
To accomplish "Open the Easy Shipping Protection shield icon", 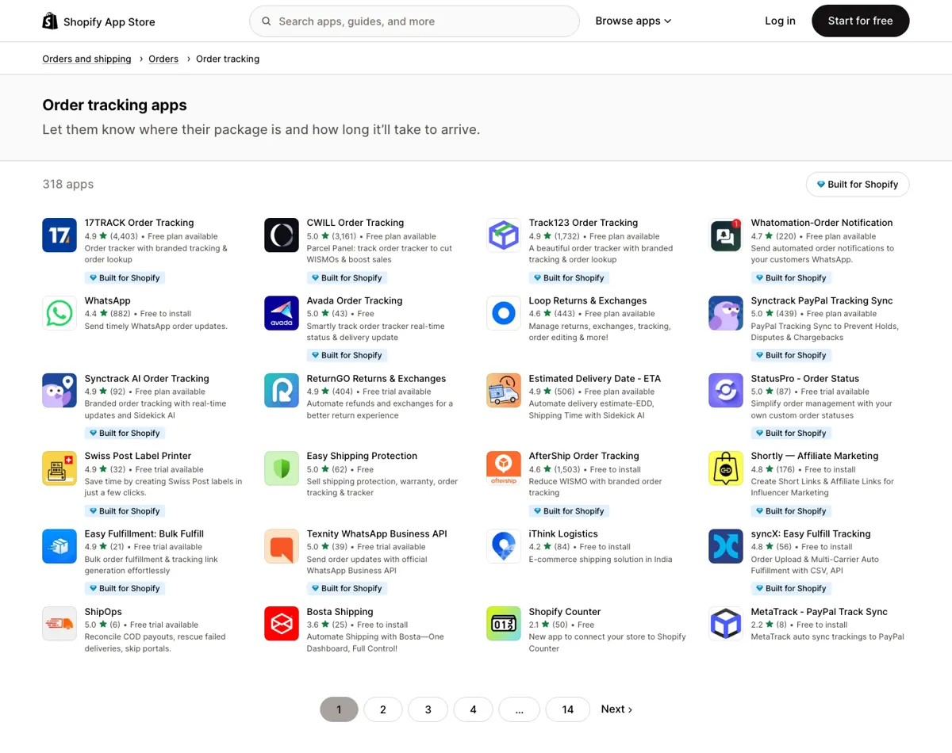I will pyautogui.click(x=282, y=468).
